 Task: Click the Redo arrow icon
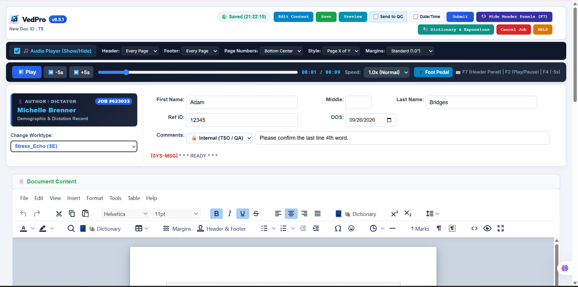tap(37, 214)
